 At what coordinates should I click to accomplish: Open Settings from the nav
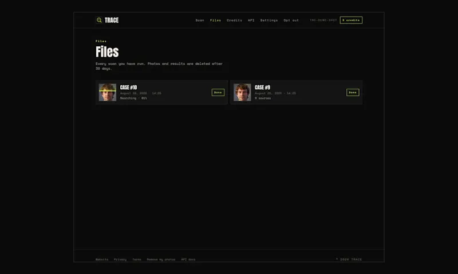click(269, 20)
